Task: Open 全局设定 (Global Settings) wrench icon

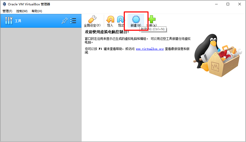Action: click(x=92, y=20)
